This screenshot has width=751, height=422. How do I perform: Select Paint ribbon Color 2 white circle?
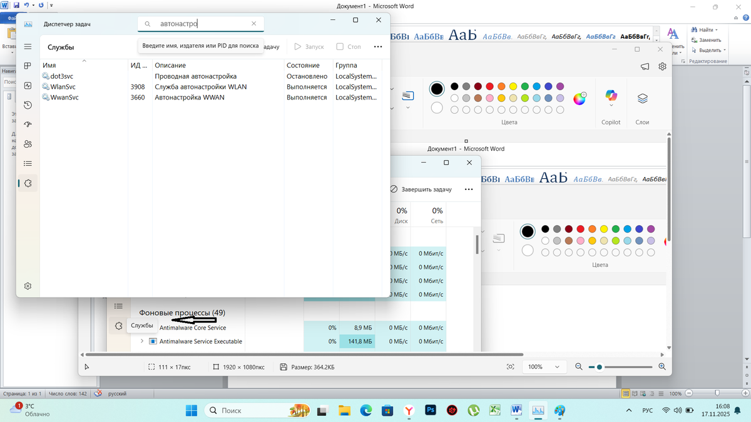point(437,108)
